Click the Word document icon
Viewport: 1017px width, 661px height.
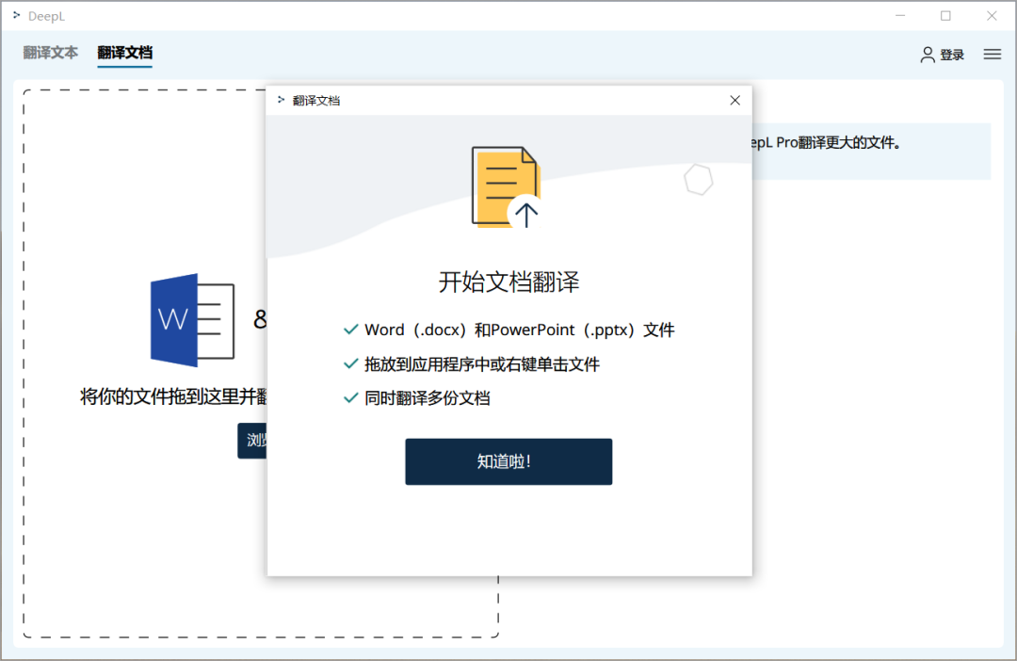(x=192, y=320)
